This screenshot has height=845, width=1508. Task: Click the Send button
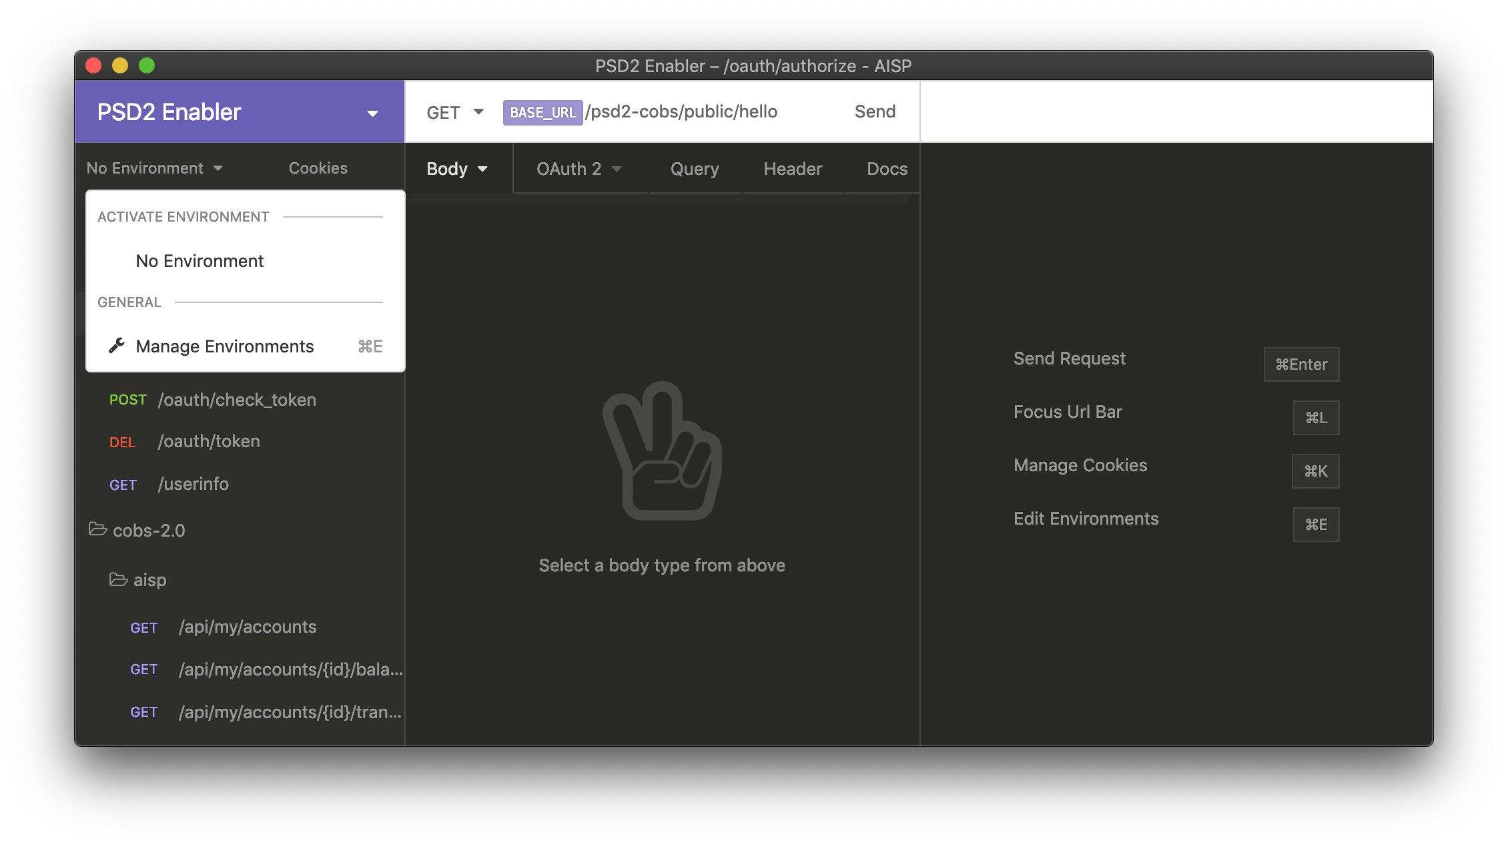pyautogui.click(x=875, y=111)
